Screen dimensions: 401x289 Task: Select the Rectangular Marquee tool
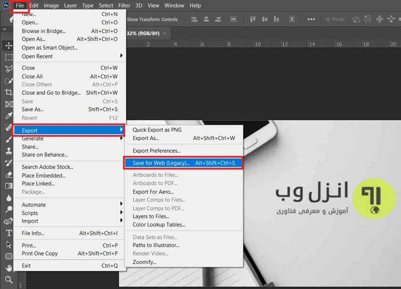pos(9,57)
